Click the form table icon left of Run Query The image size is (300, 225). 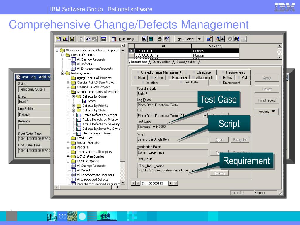[x=103, y=39]
